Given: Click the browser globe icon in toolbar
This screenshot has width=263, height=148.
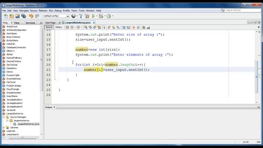Looking at the screenshot, I should pos(73,16).
